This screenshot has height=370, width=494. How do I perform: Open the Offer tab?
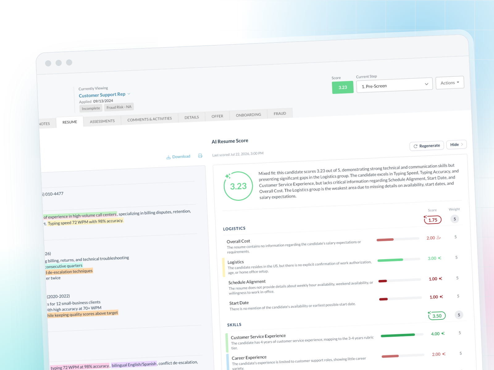[x=217, y=116]
